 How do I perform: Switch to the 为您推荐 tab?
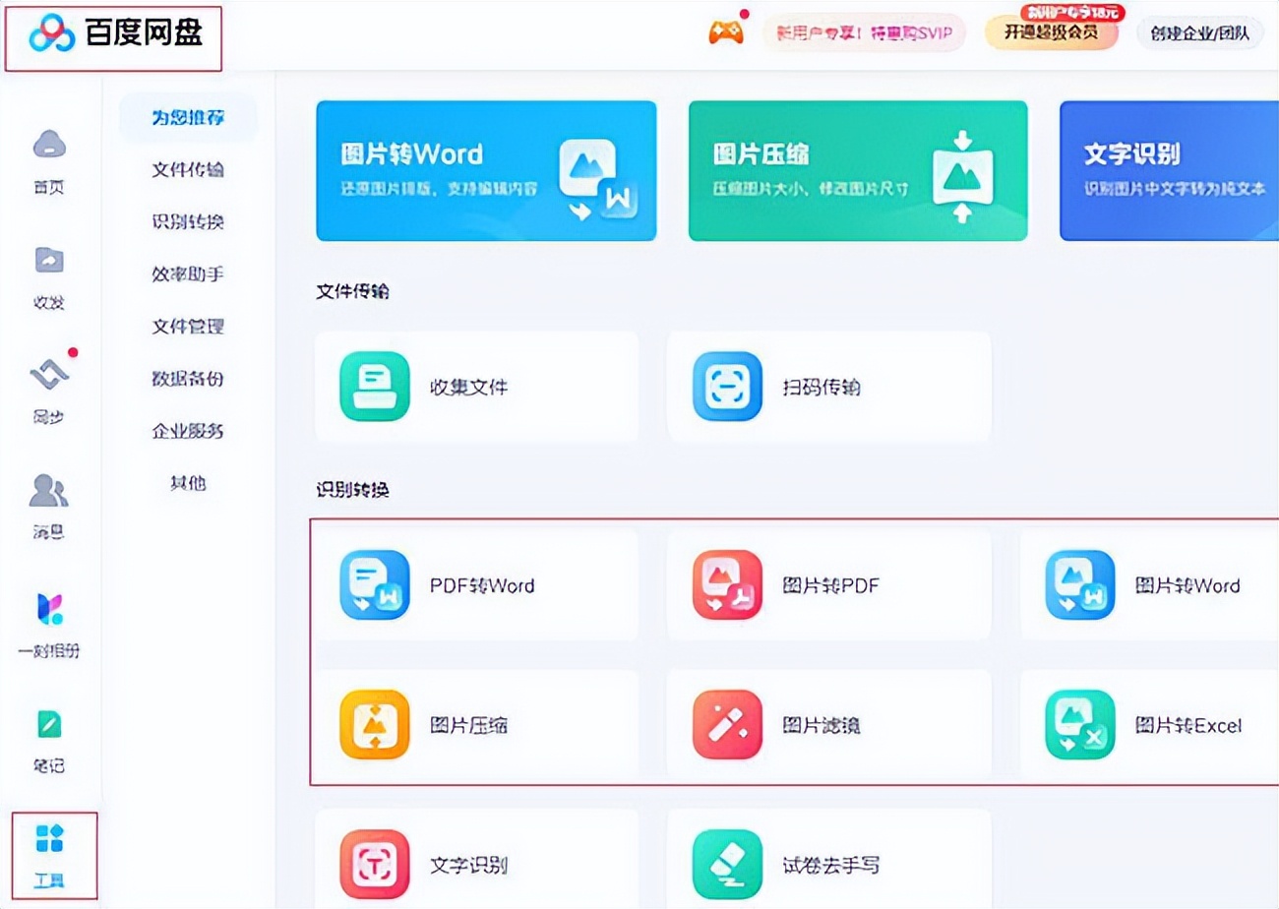pos(188,116)
